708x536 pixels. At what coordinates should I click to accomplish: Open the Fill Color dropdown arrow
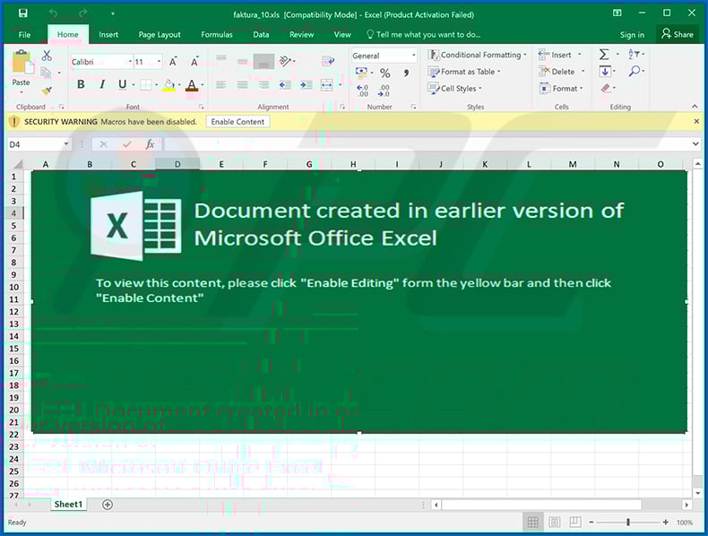[x=180, y=85]
